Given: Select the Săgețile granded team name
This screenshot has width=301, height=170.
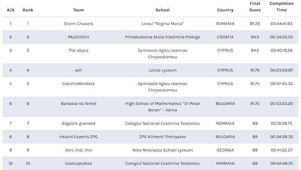Looking at the screenshot, I should 78,123.
